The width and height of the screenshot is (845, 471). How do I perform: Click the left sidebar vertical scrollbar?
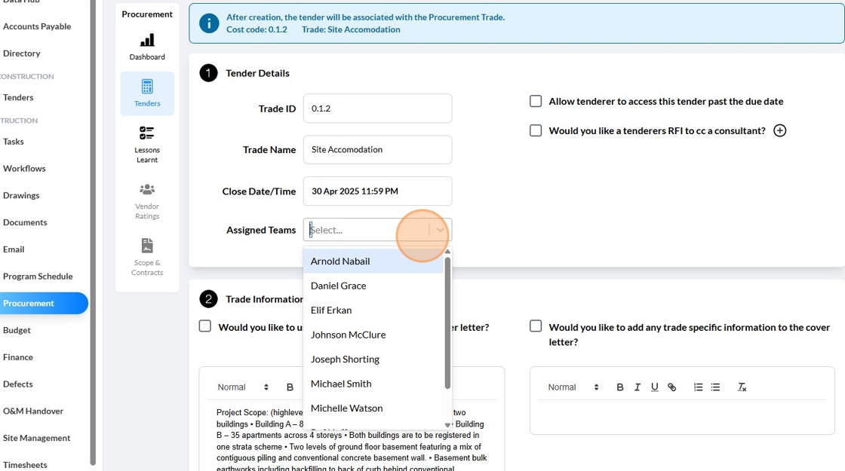point(93,231)
